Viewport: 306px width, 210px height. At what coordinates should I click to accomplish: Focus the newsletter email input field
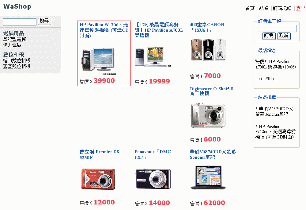click(x=277, y=28)
